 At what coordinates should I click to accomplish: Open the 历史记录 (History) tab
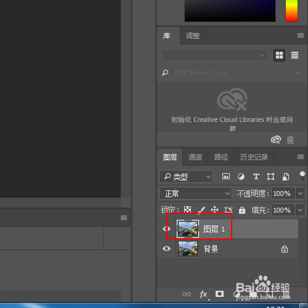click(254, 157)
